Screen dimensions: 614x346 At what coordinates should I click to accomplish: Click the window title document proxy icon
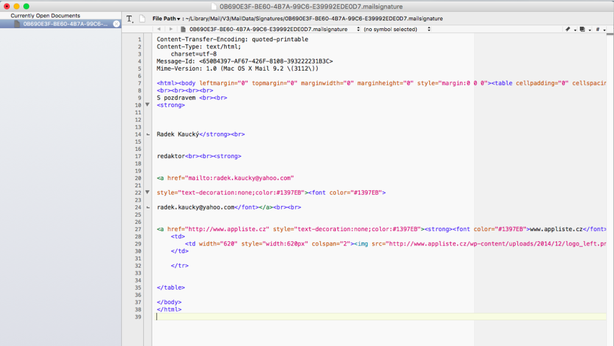coord(214,6)
